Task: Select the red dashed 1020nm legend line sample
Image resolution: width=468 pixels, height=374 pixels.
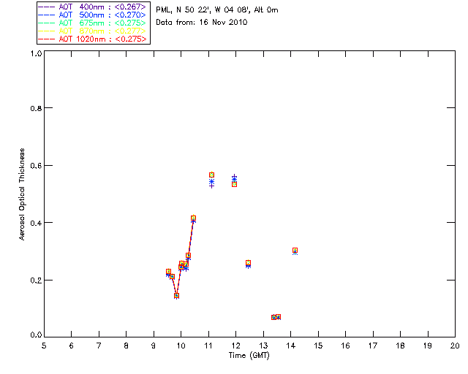Action: point(47,39)
